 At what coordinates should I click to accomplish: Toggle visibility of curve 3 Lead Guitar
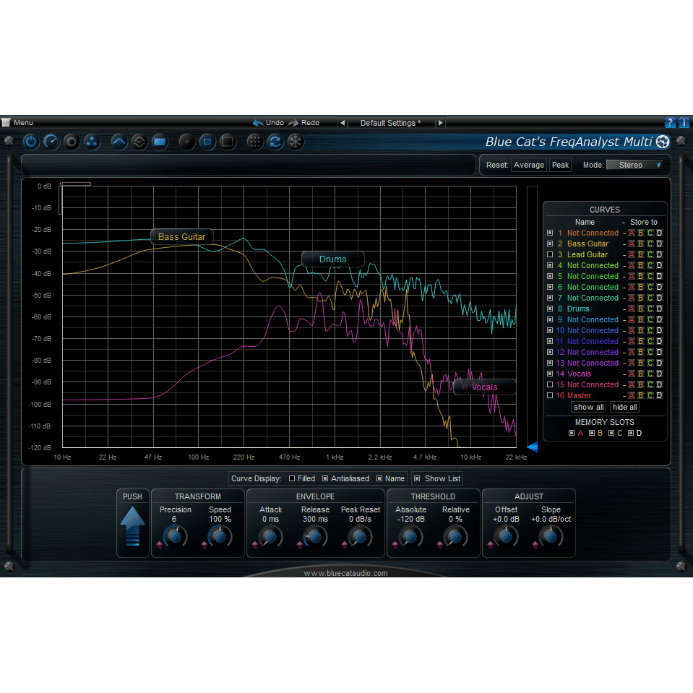(x=550, y=254)
